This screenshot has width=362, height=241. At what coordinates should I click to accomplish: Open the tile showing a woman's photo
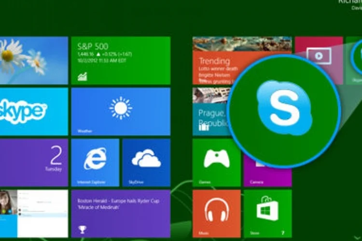click(x=34, y=214)
